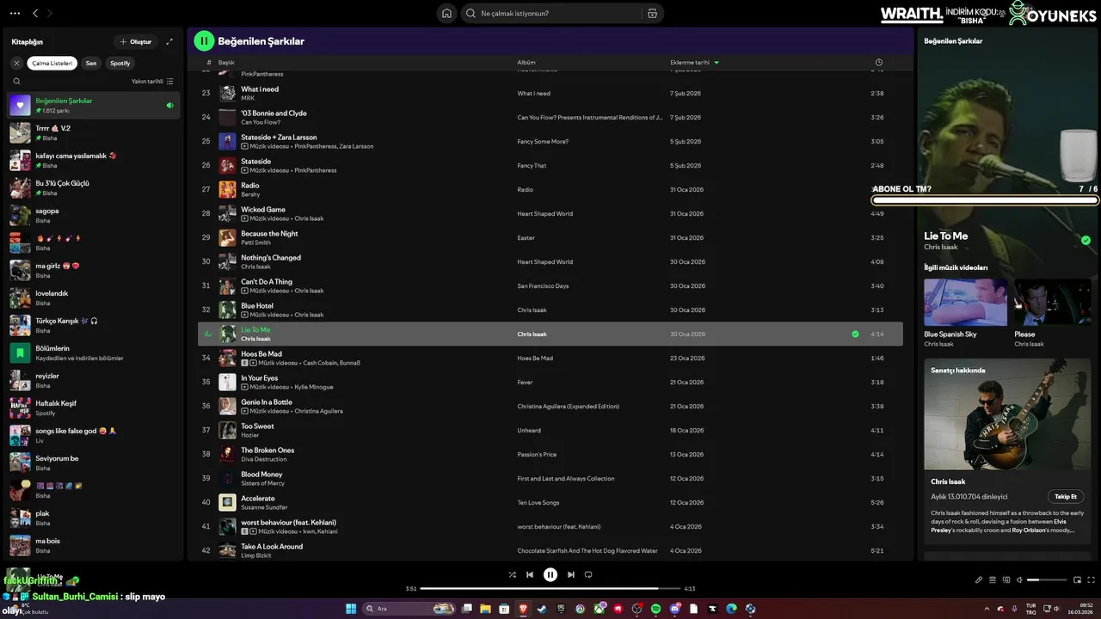Go back with the left arrow
1101x619 pixels.
(35, 13)
